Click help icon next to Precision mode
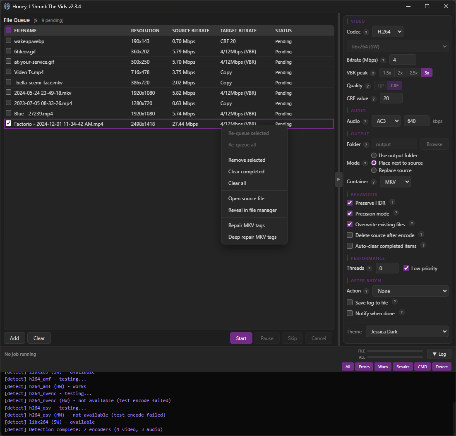This screenshot has height=436, width=456. pos(396,213)
